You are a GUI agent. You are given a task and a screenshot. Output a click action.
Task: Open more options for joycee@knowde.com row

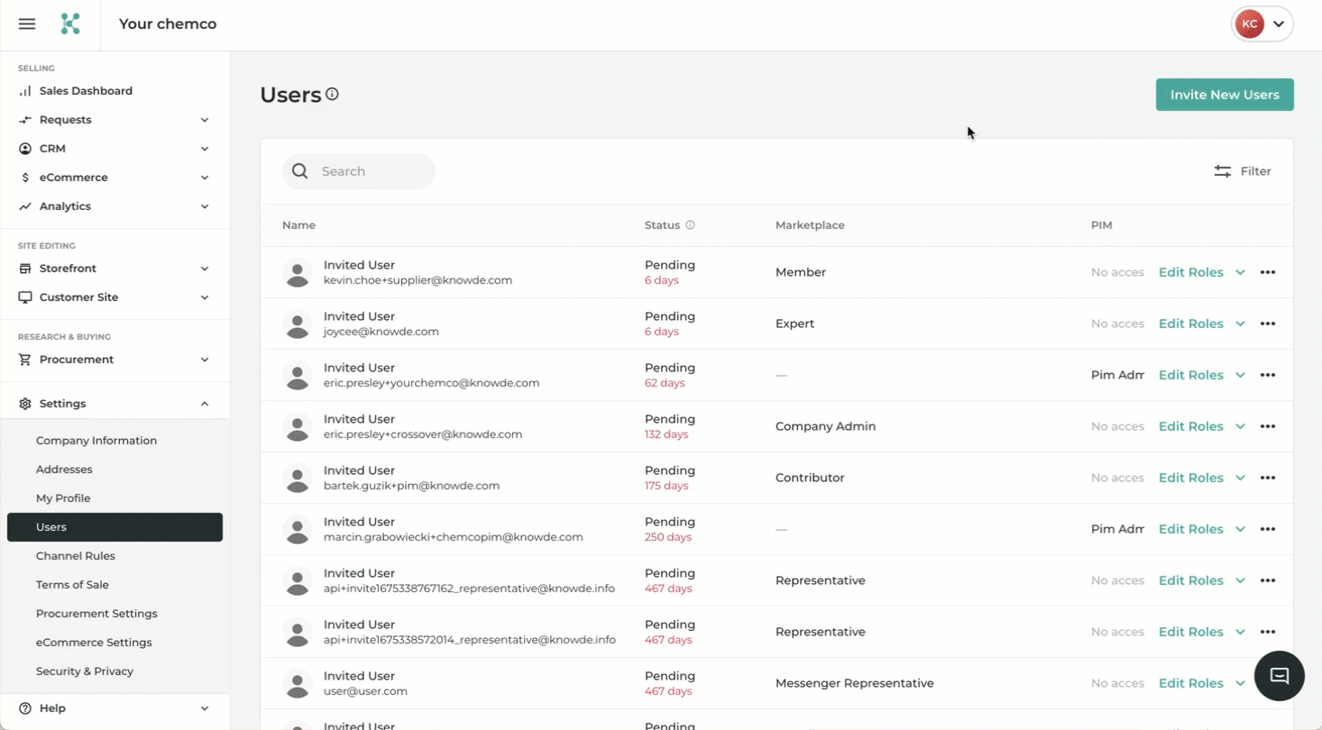tap(1268, 324)
